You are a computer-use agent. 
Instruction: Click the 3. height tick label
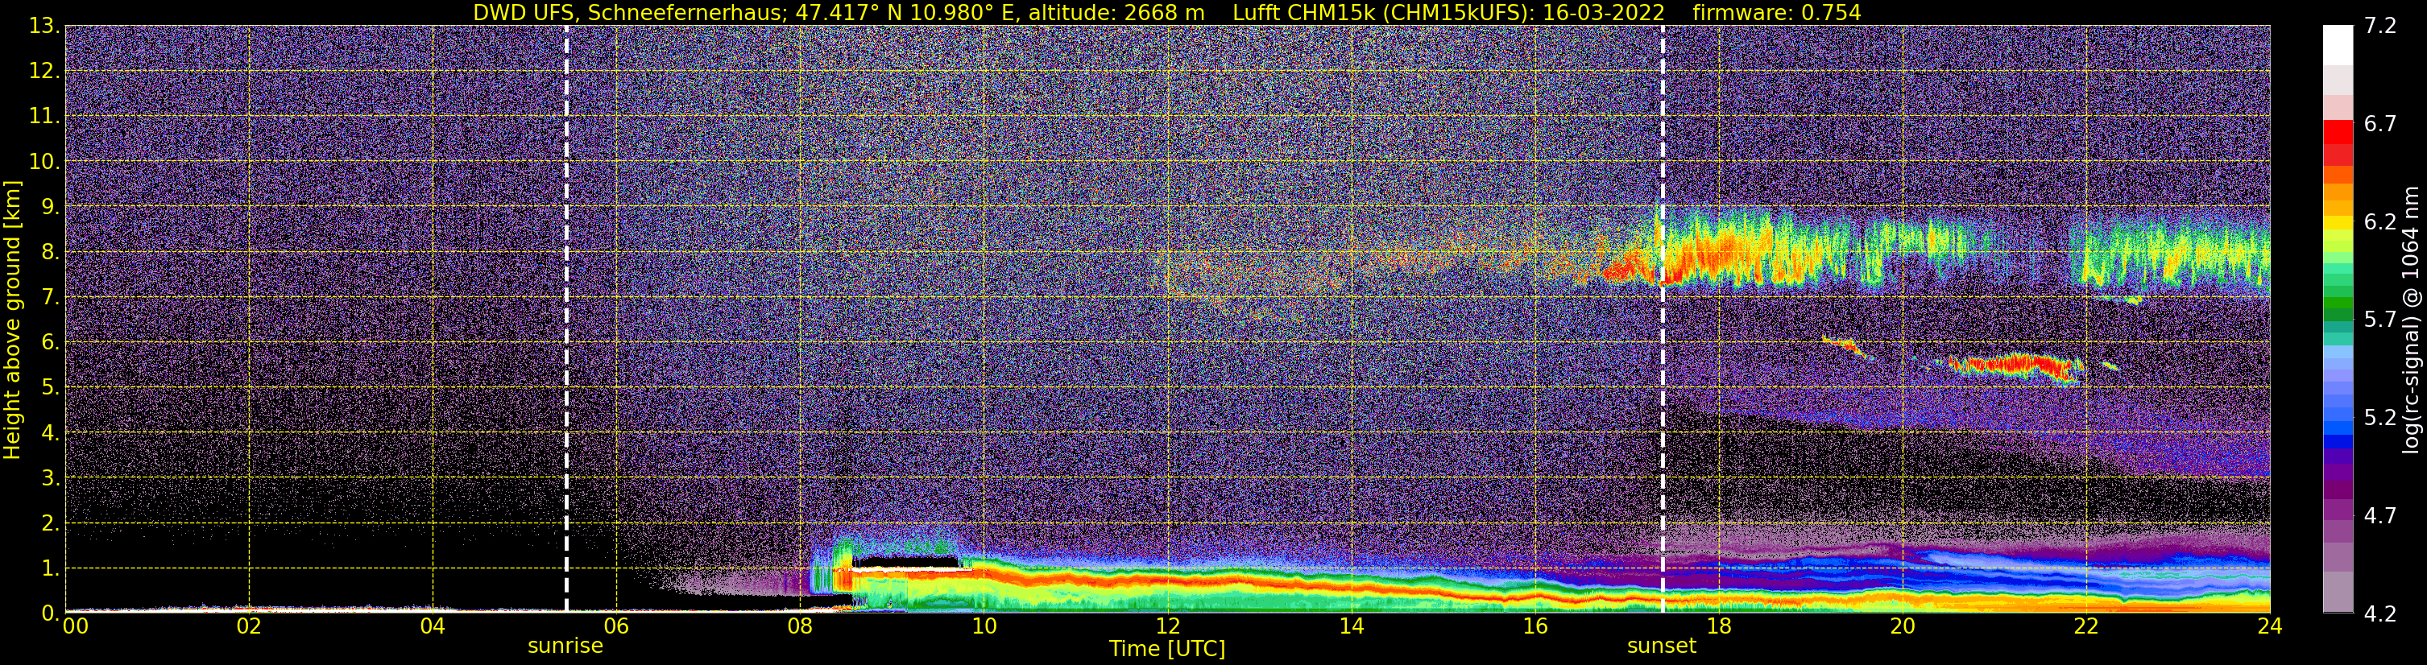tap(49, 477)
